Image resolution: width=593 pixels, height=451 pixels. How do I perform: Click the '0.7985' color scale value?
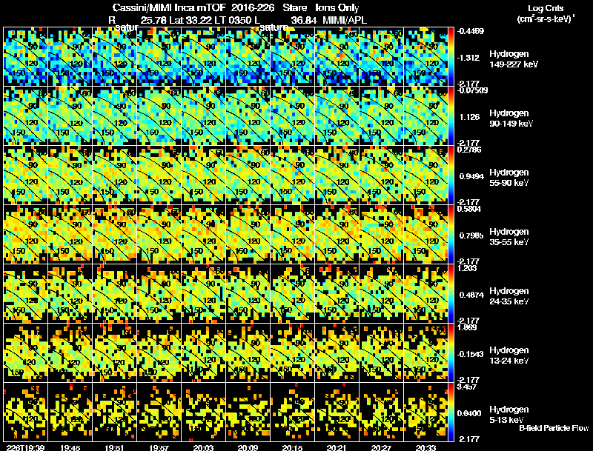pos(471,235)
